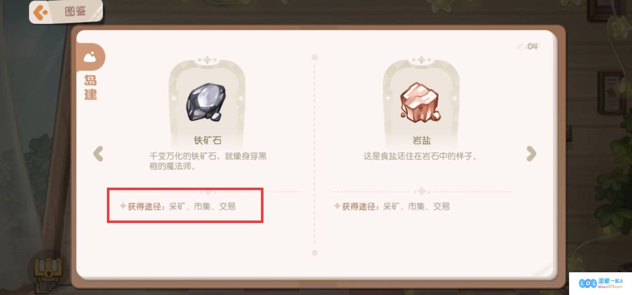
Task: Select the 岩盐 item name
Action: pos(422,141)
